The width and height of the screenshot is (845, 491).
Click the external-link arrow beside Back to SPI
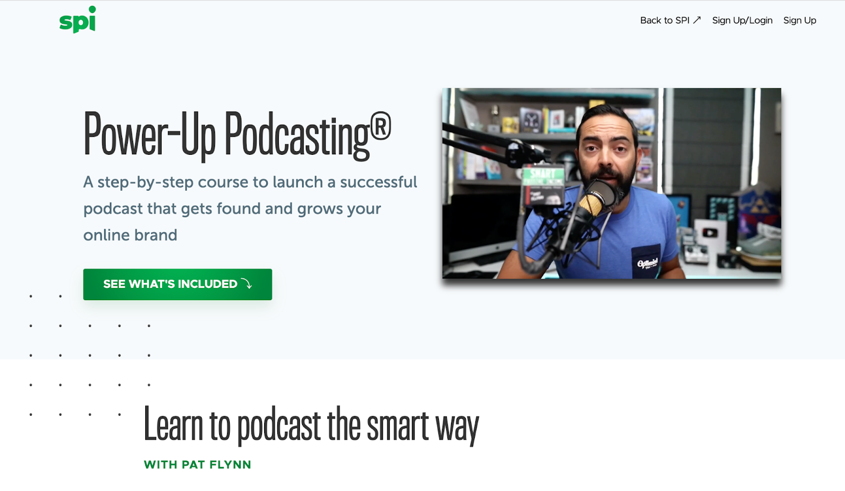click(x=697, y=19)
